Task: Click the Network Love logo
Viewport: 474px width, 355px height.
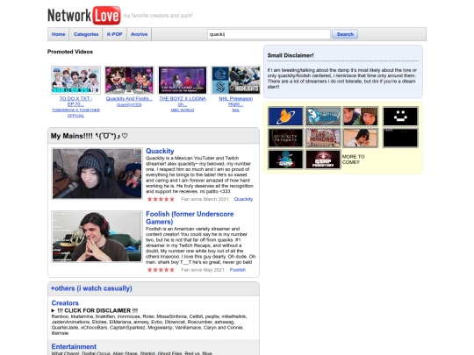Action: pyautogui.click(x=84, y=16)
